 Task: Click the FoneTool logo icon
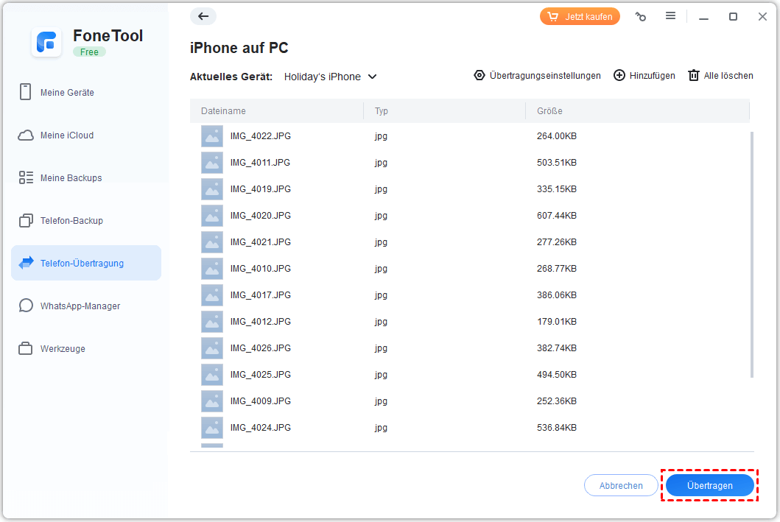(46, 43)
